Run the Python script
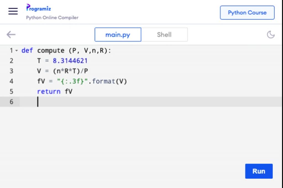The width and height of the screenshot is (283, 188). click(259, 171)
